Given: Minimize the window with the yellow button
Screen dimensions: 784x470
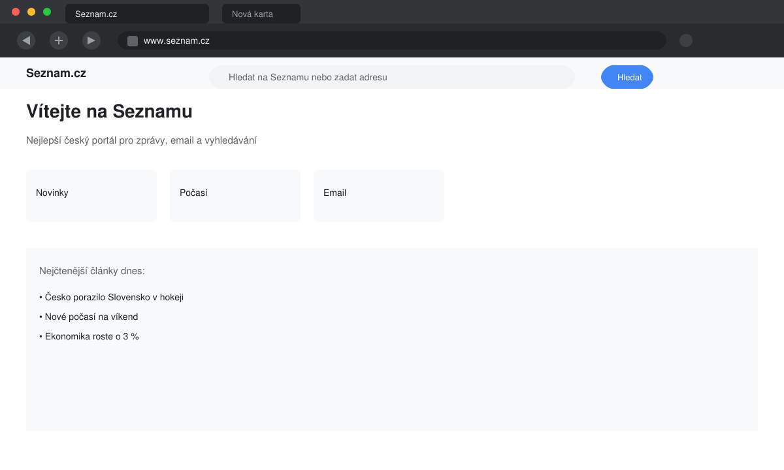Looking at the screenshot, I should 31,12.
